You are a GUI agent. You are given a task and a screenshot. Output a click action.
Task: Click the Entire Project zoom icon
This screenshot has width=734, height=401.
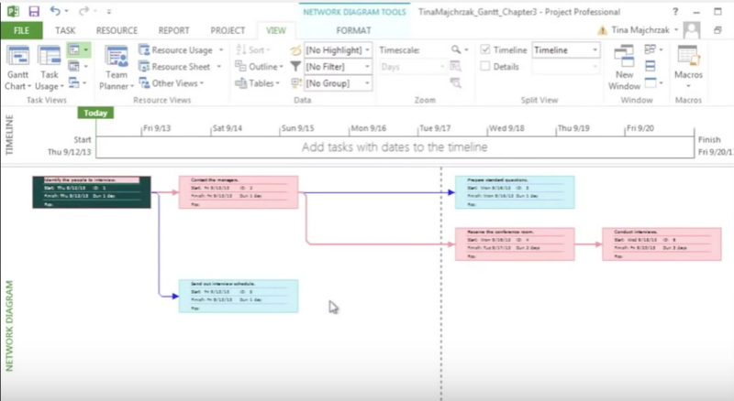[455, 66]
